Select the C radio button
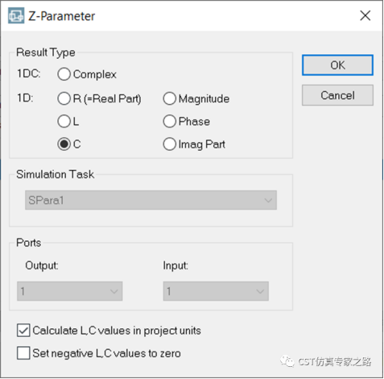The height and width of the screenshot is (379, 384). 64,144
